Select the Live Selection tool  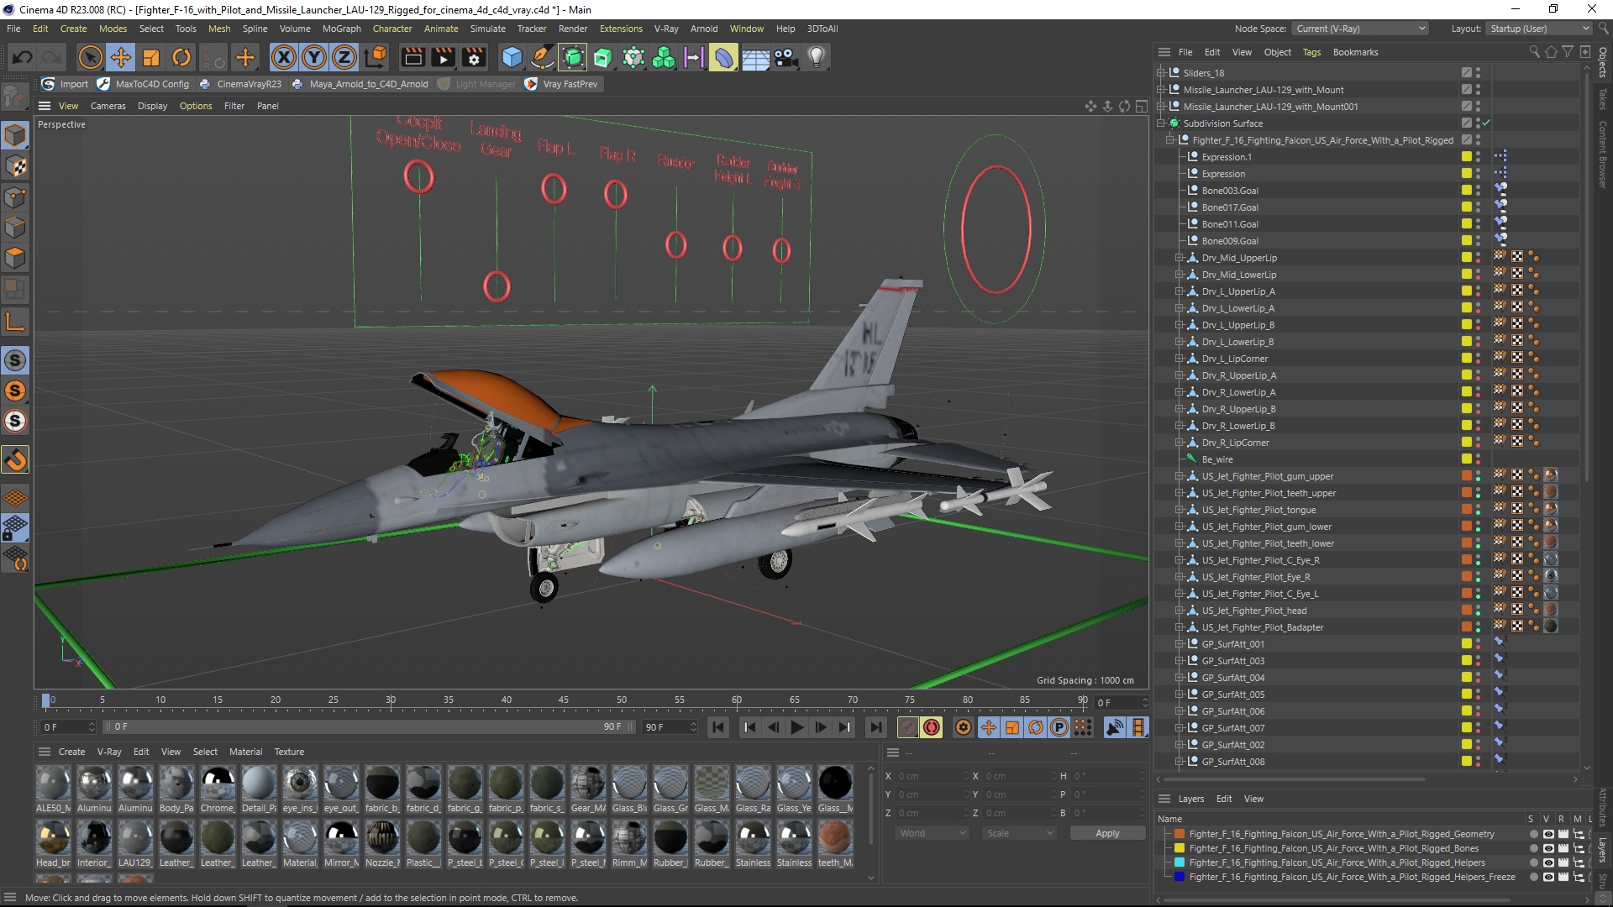click(x=90, y=57)
